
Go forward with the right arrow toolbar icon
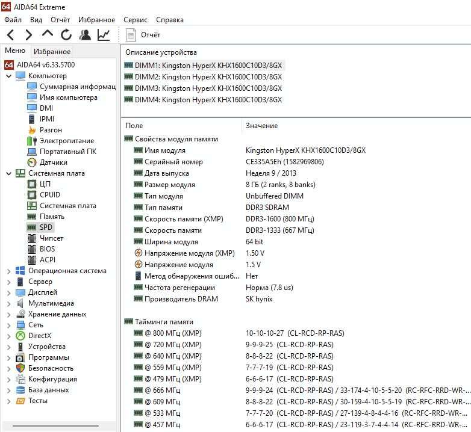click(28, 35)
